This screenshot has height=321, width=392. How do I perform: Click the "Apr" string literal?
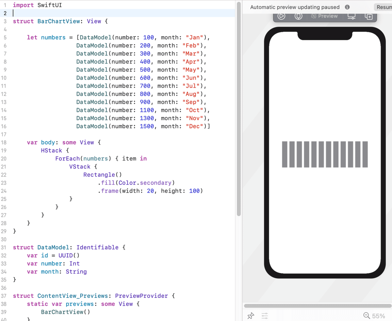[x=191, y=62]
